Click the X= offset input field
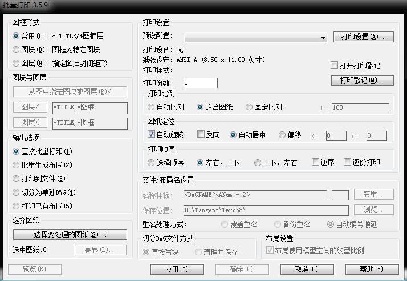 pos(336,136)
